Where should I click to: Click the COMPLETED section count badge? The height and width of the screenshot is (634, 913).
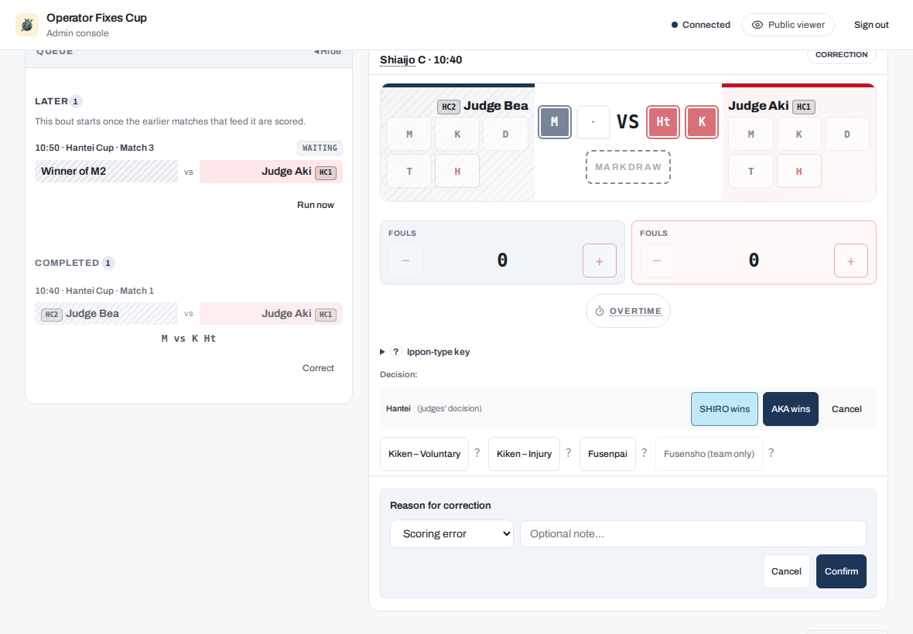pyautogui.click(x=108, y=263)
